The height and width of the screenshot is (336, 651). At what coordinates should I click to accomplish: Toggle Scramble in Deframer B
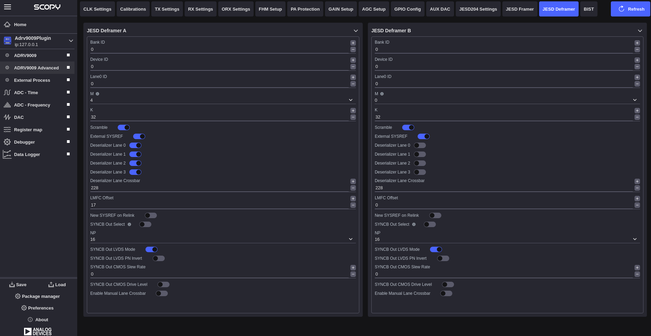pyautogui.click(x=408, y=127)
